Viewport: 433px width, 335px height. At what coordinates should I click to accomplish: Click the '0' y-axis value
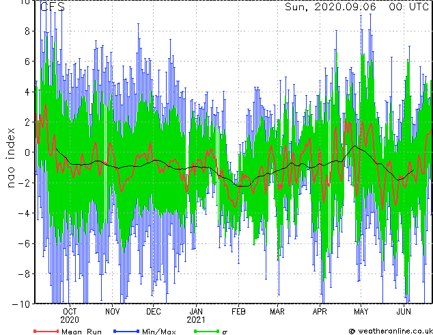[27, 152]
